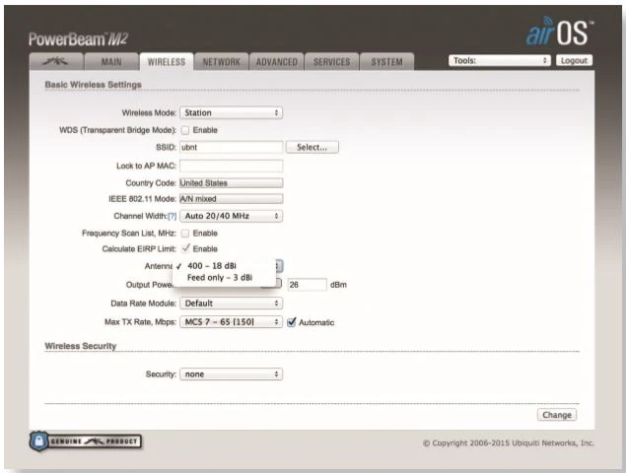Open the Max TX Rate dropdown
The height and width of the screenshot is (473, 626).
tap(231, 322)
